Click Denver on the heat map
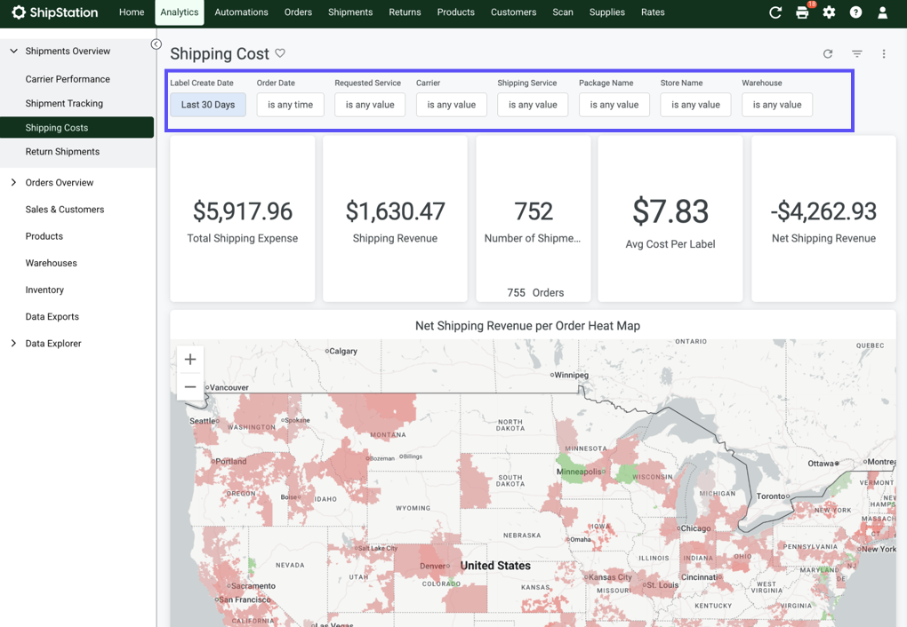Screen dimensions: 907x627 435,566
